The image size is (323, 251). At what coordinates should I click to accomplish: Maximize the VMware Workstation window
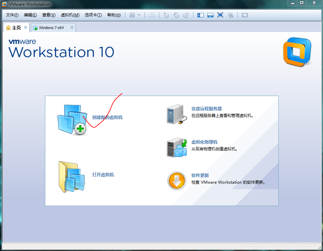click(302, 3)
